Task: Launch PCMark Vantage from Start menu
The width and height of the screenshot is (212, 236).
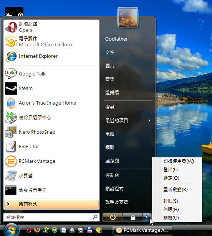Action: click(51, 161)
